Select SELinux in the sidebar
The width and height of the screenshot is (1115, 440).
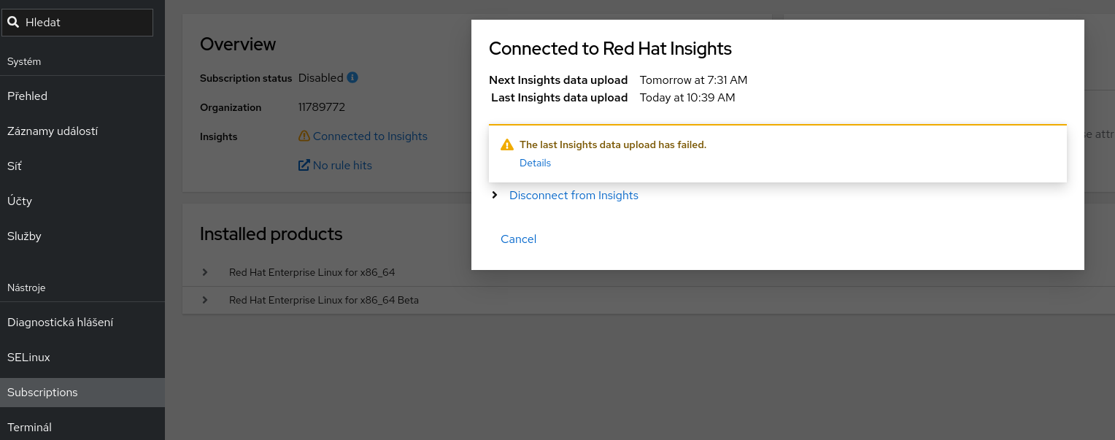coord(28,358)
